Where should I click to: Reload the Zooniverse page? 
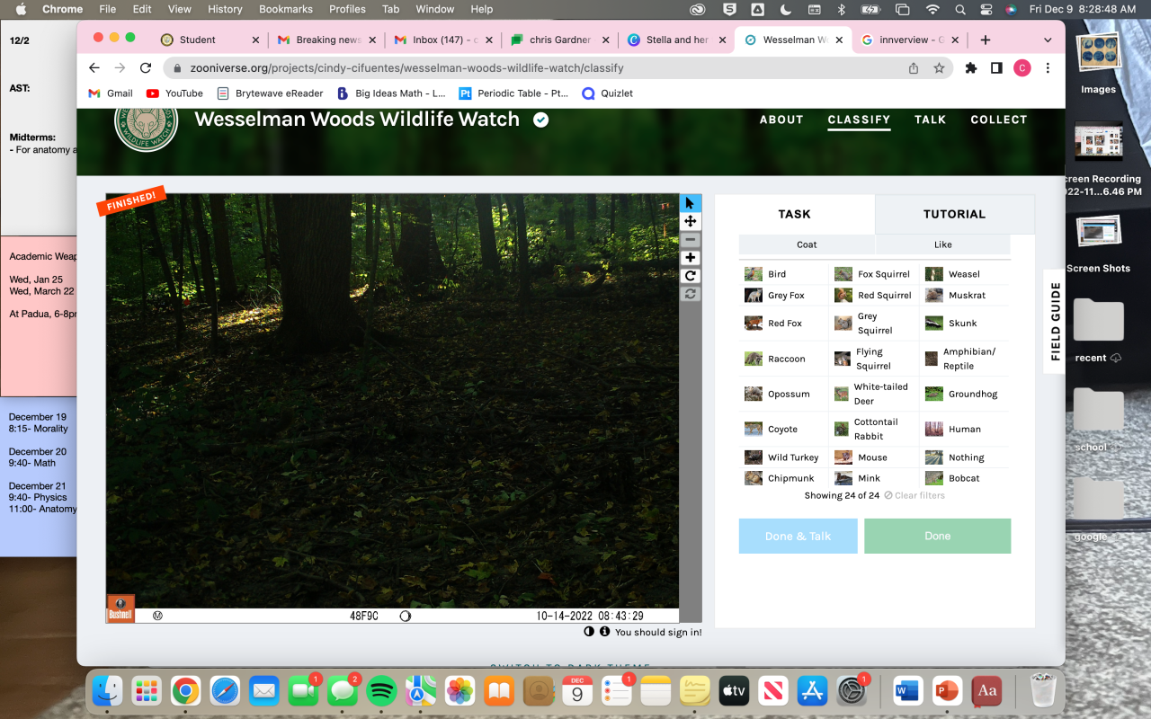(146, 68)
